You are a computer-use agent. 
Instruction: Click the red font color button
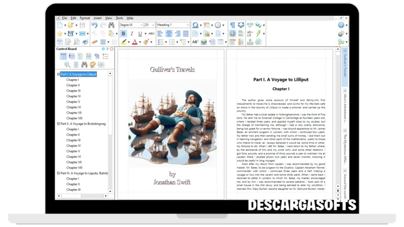click(x=134, y=42)
